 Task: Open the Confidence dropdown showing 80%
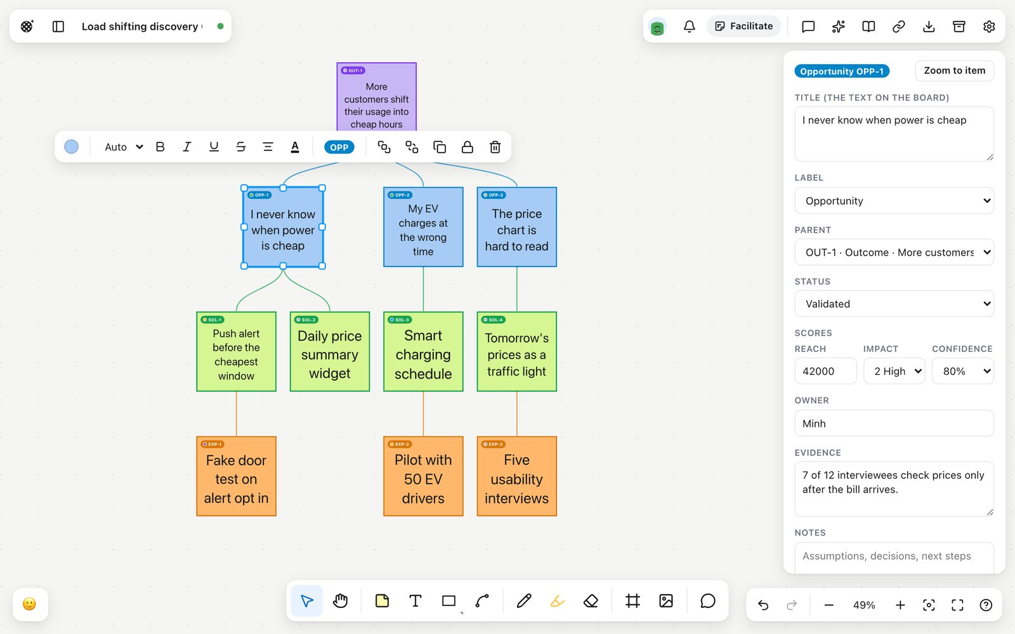click(962, 372)
